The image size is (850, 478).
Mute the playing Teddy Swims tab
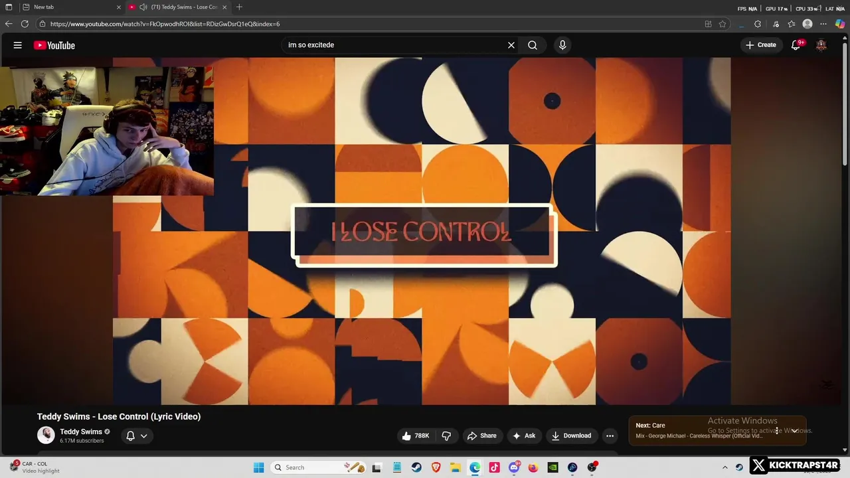point(143,7)
